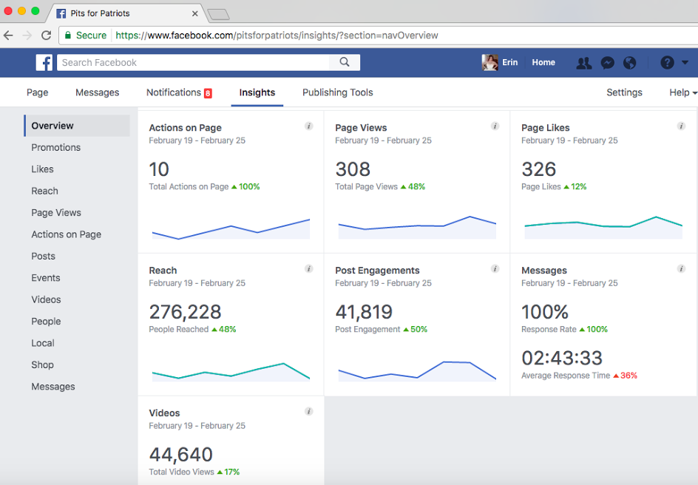This screenshot has width=698, height=485.
Task: Open the Messenger icon in top bar
Action: pyautogui.click(x=607, y=63)
